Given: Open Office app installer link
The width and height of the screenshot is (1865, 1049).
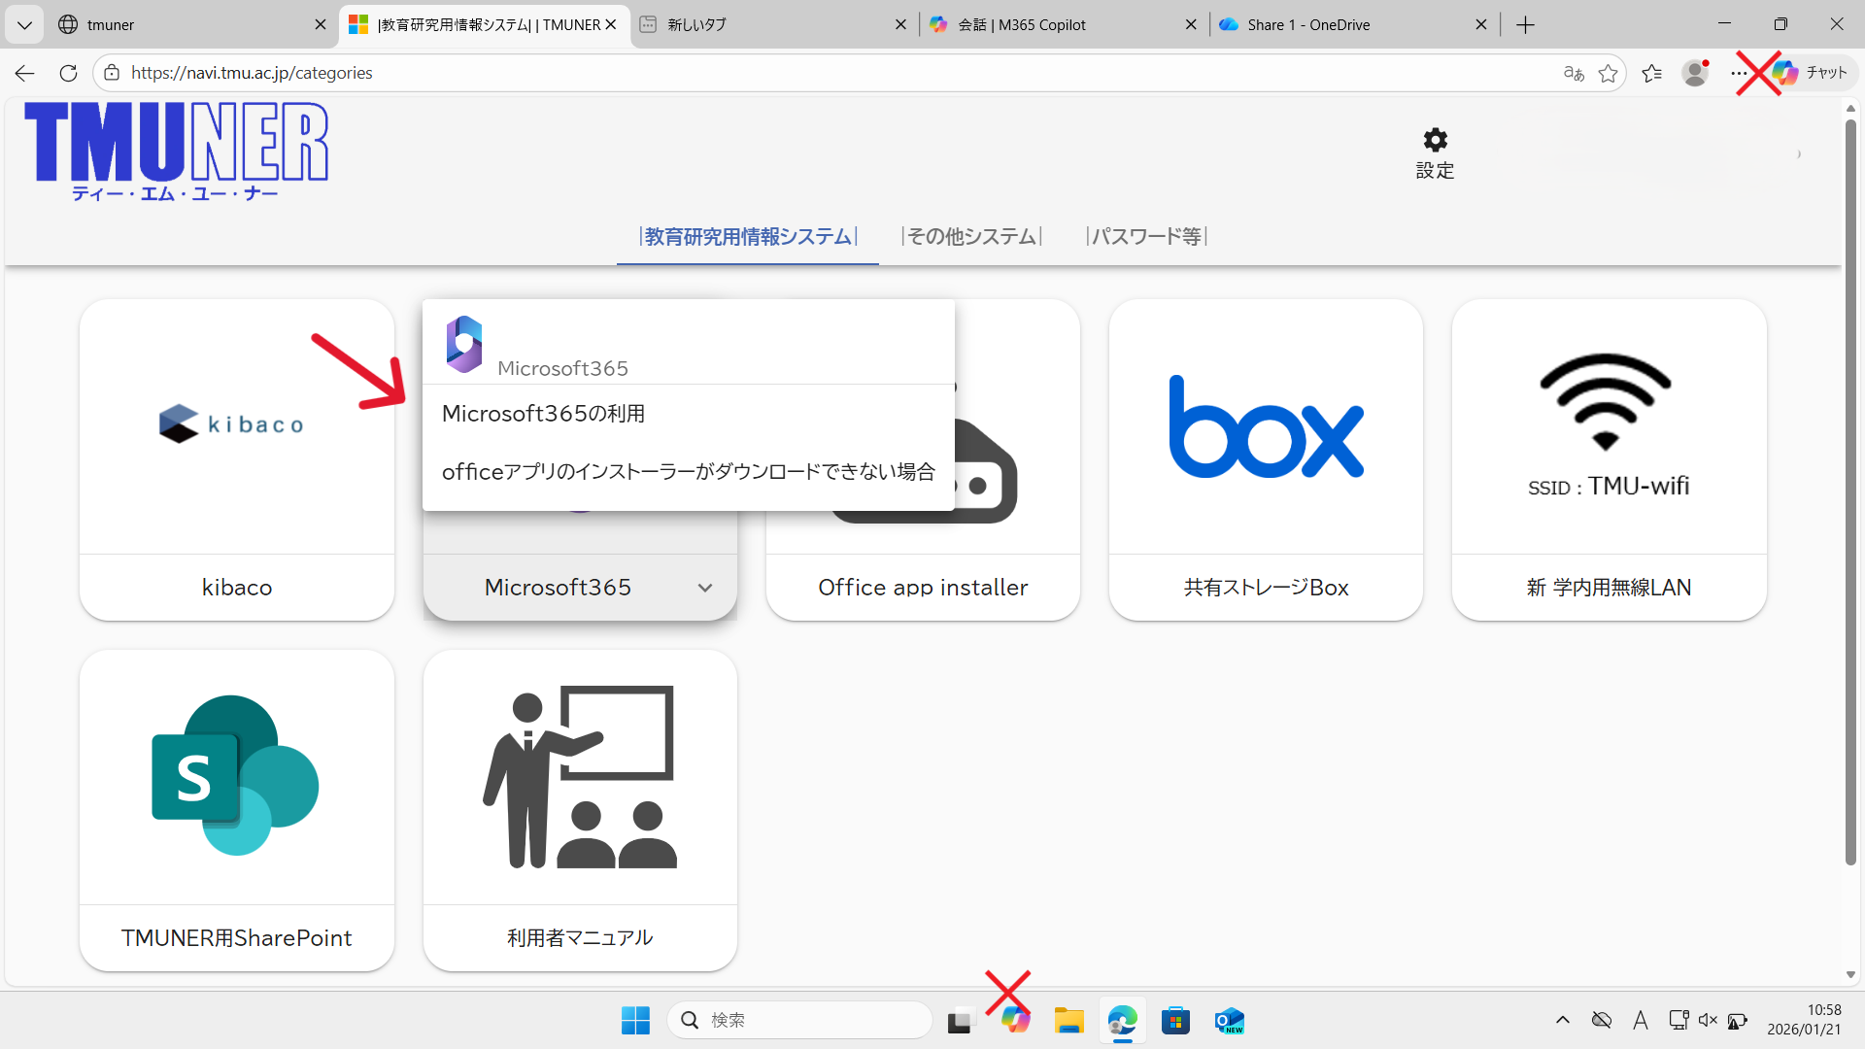Looking at the screenshot, I should click(922, 588).
